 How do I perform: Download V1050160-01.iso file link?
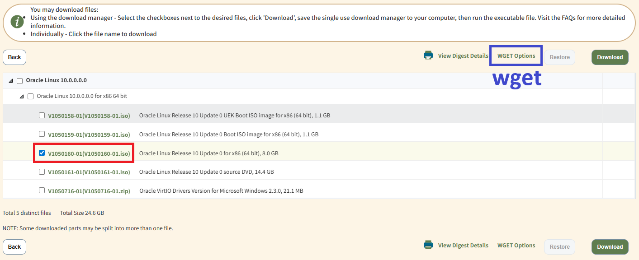(89, 153)
